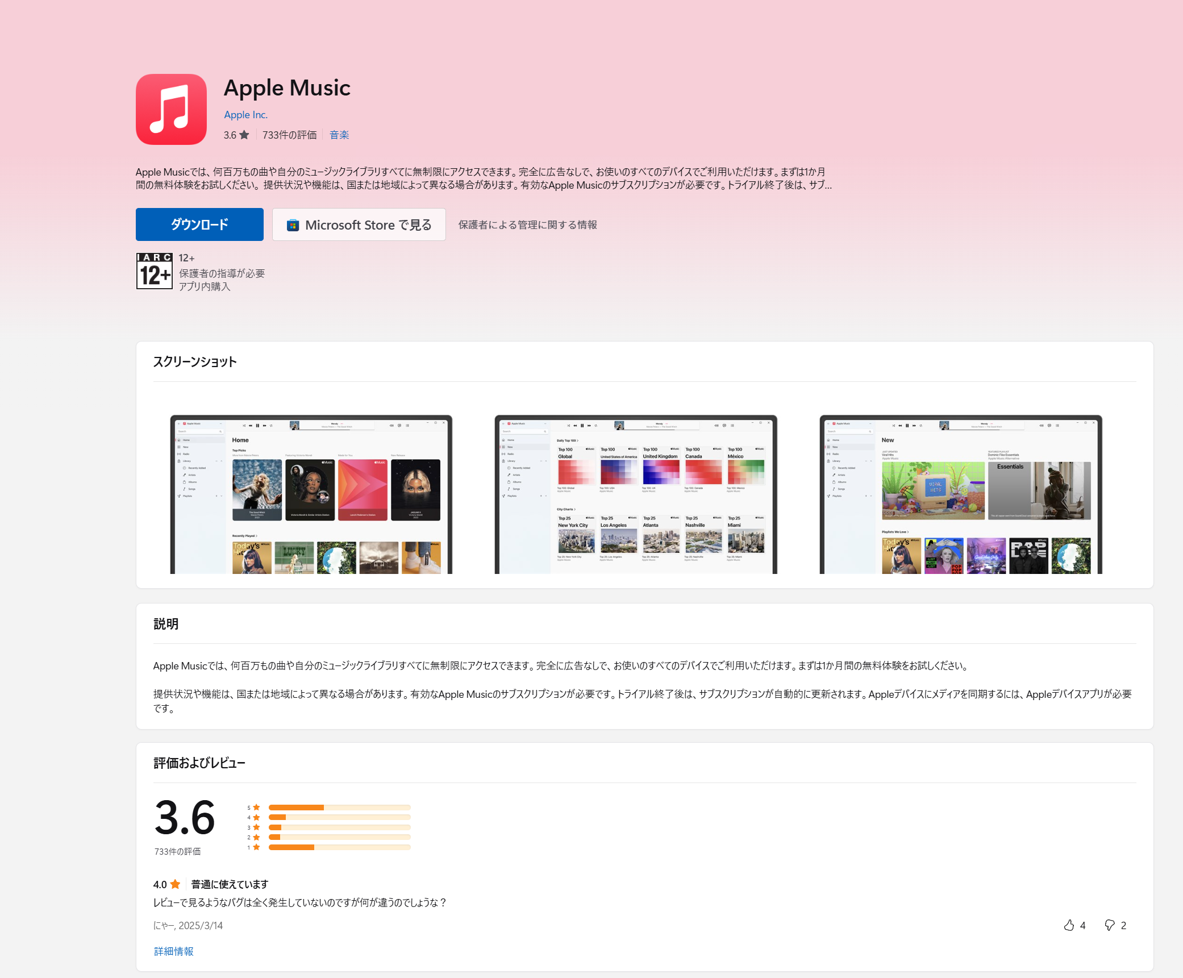The height and width of the screenshot is (978, 1183).
Task: Click the 4-star rating bar
Action: (x=339, y=817)
